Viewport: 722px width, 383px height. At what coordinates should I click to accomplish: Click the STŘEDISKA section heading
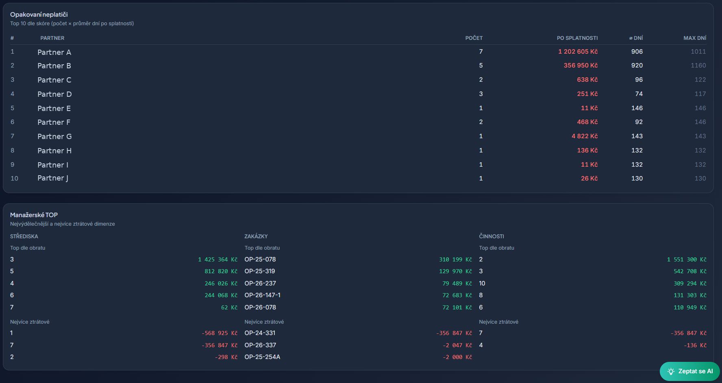(x=24, y=236)
